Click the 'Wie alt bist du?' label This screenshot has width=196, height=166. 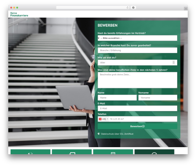click(107, 58)
